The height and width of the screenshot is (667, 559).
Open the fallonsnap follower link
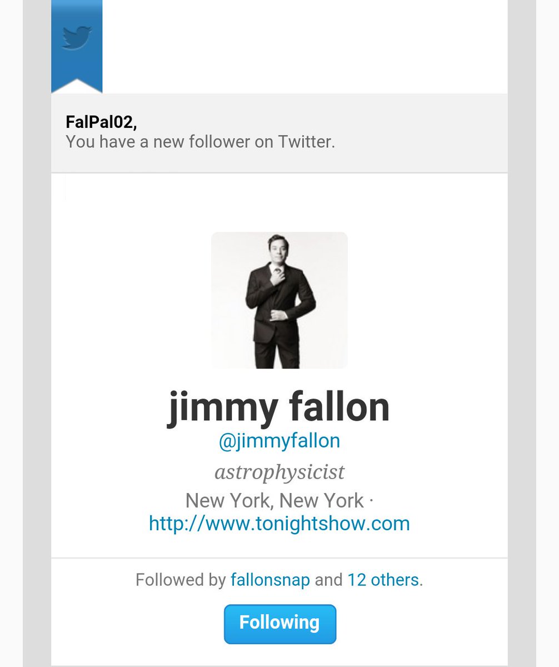(x=270, y=580)
